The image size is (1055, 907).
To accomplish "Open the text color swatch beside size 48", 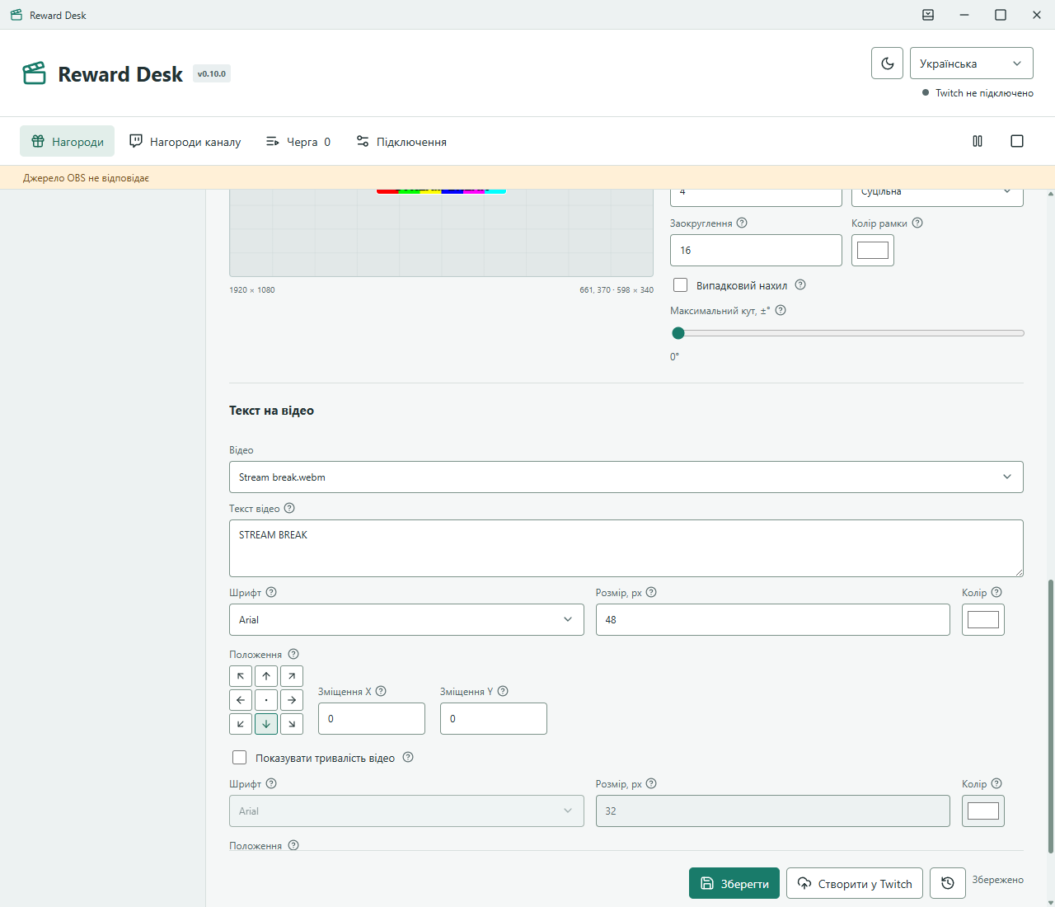I will pos(983,619).
